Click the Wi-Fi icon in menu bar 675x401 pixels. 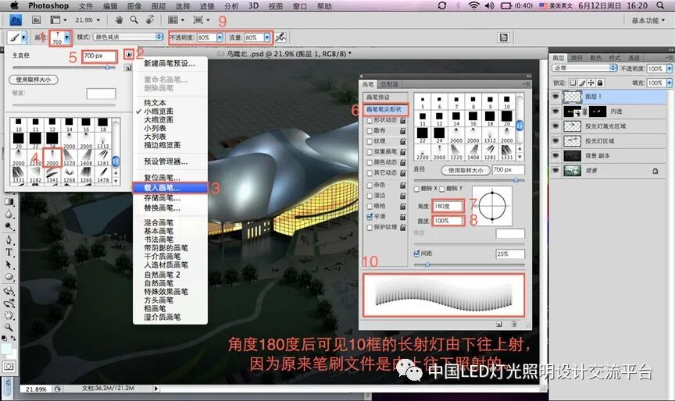[x=474, y=5]
